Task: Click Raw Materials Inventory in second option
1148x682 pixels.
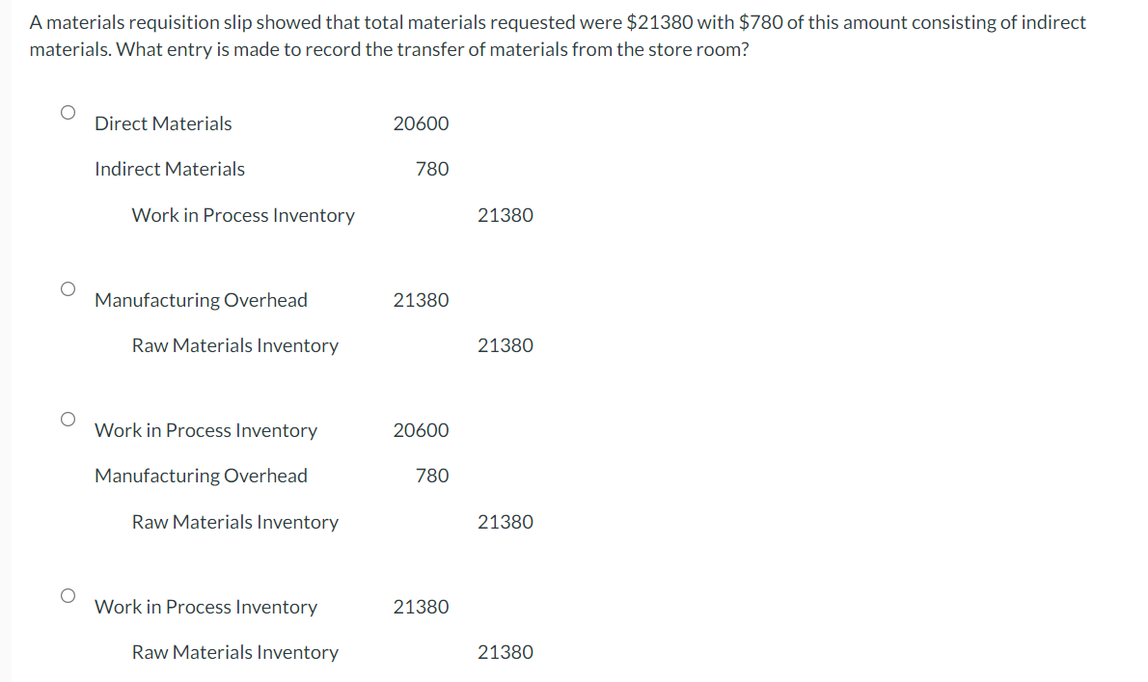Action: pyautogui.click(x=234, y=345)
